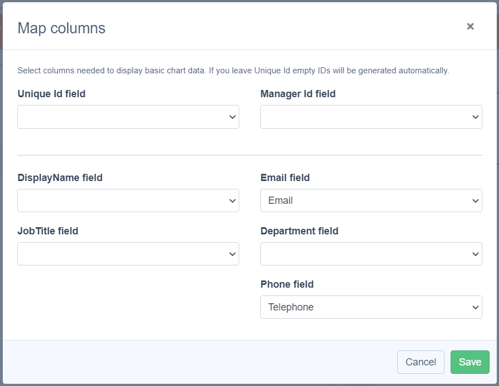Click the chevron on the Manager Id dropdown
Viewport: 499px width, 386px height.
[475, 117]
